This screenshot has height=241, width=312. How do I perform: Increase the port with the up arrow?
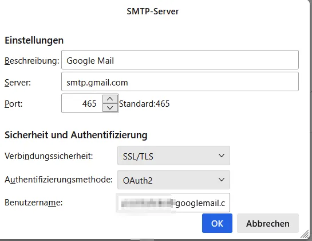pos(110,99)
